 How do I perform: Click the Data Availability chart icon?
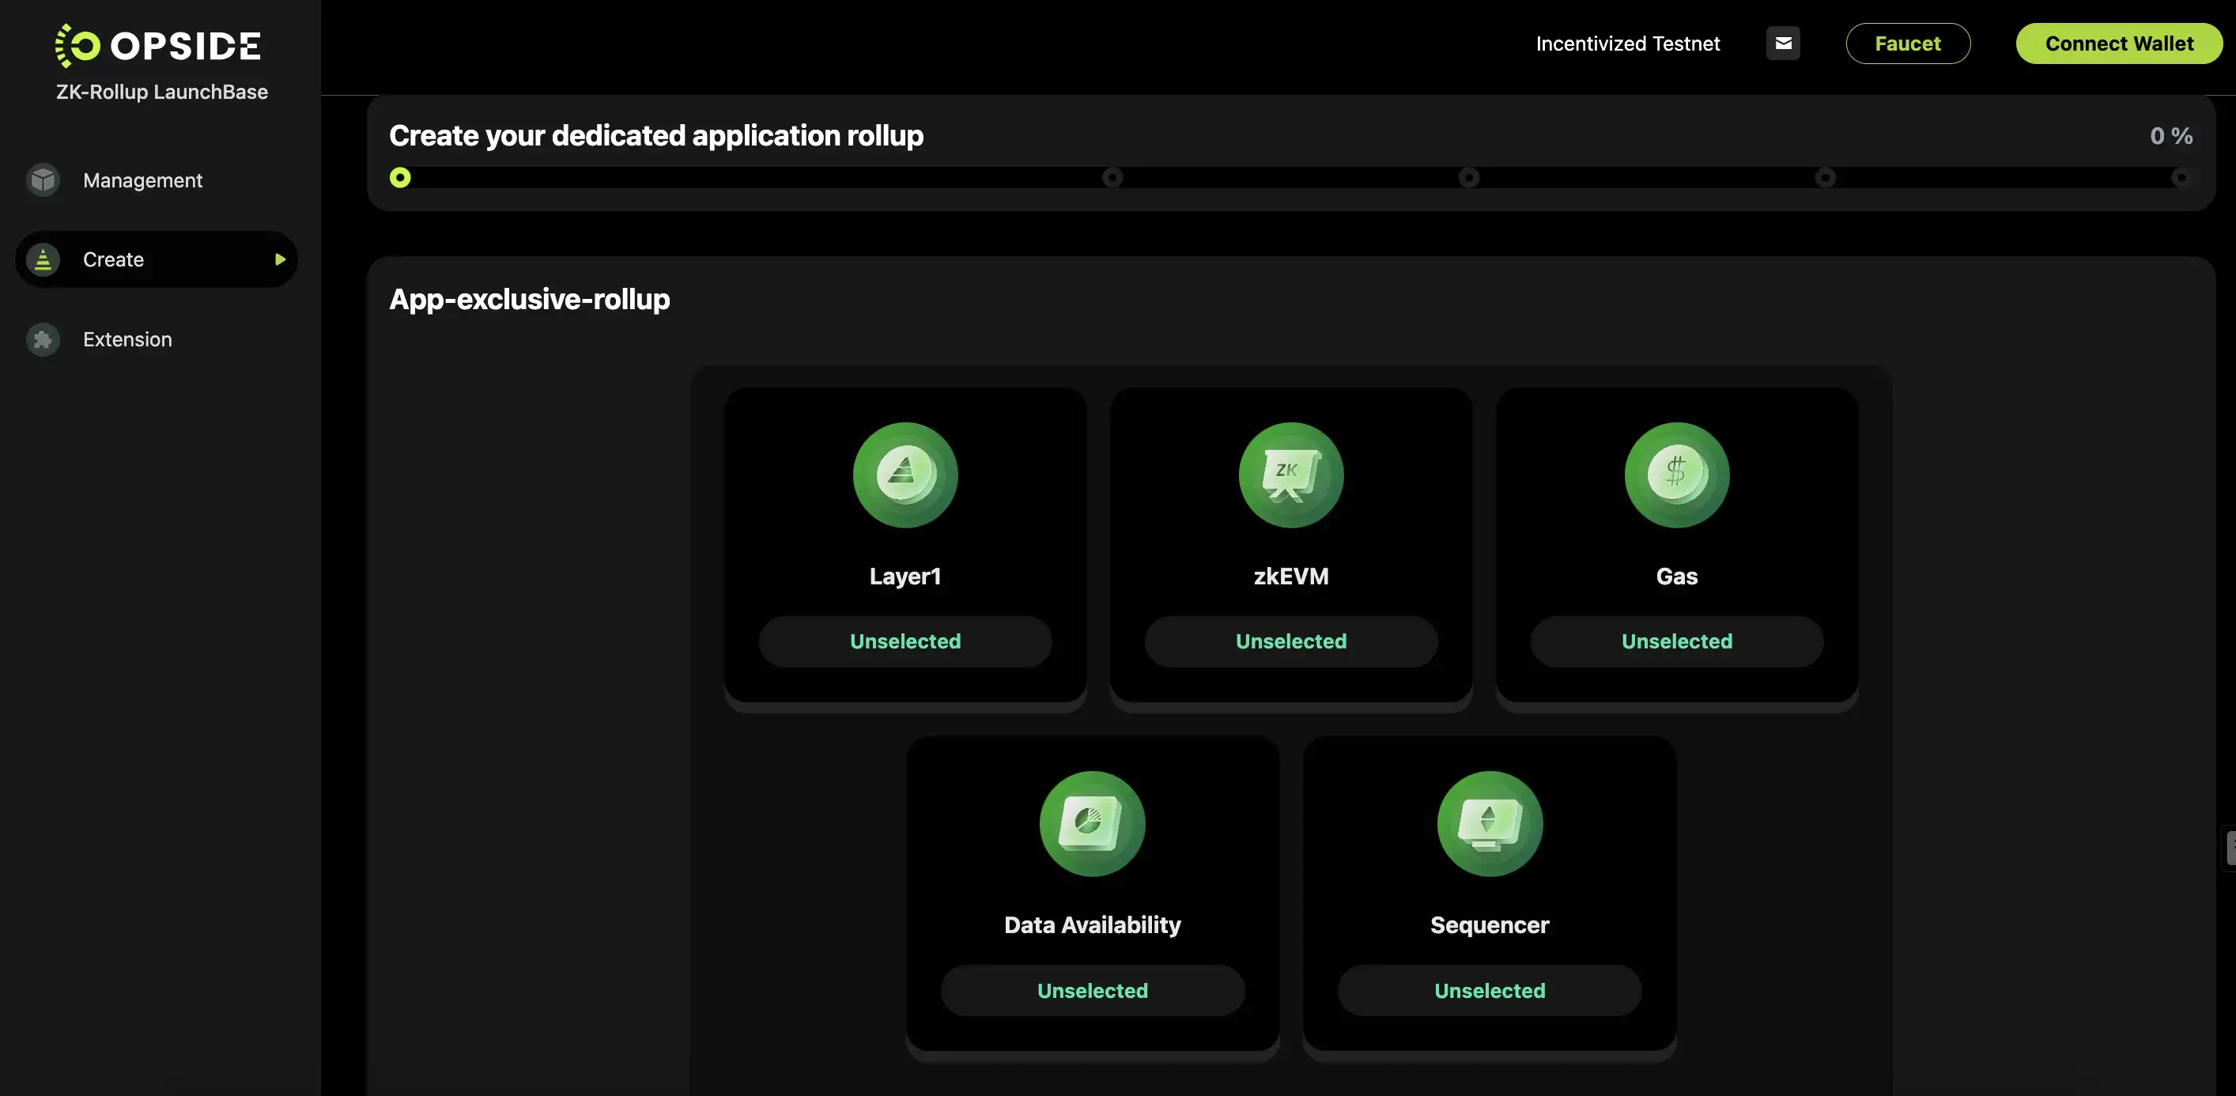click(1092, 823)
